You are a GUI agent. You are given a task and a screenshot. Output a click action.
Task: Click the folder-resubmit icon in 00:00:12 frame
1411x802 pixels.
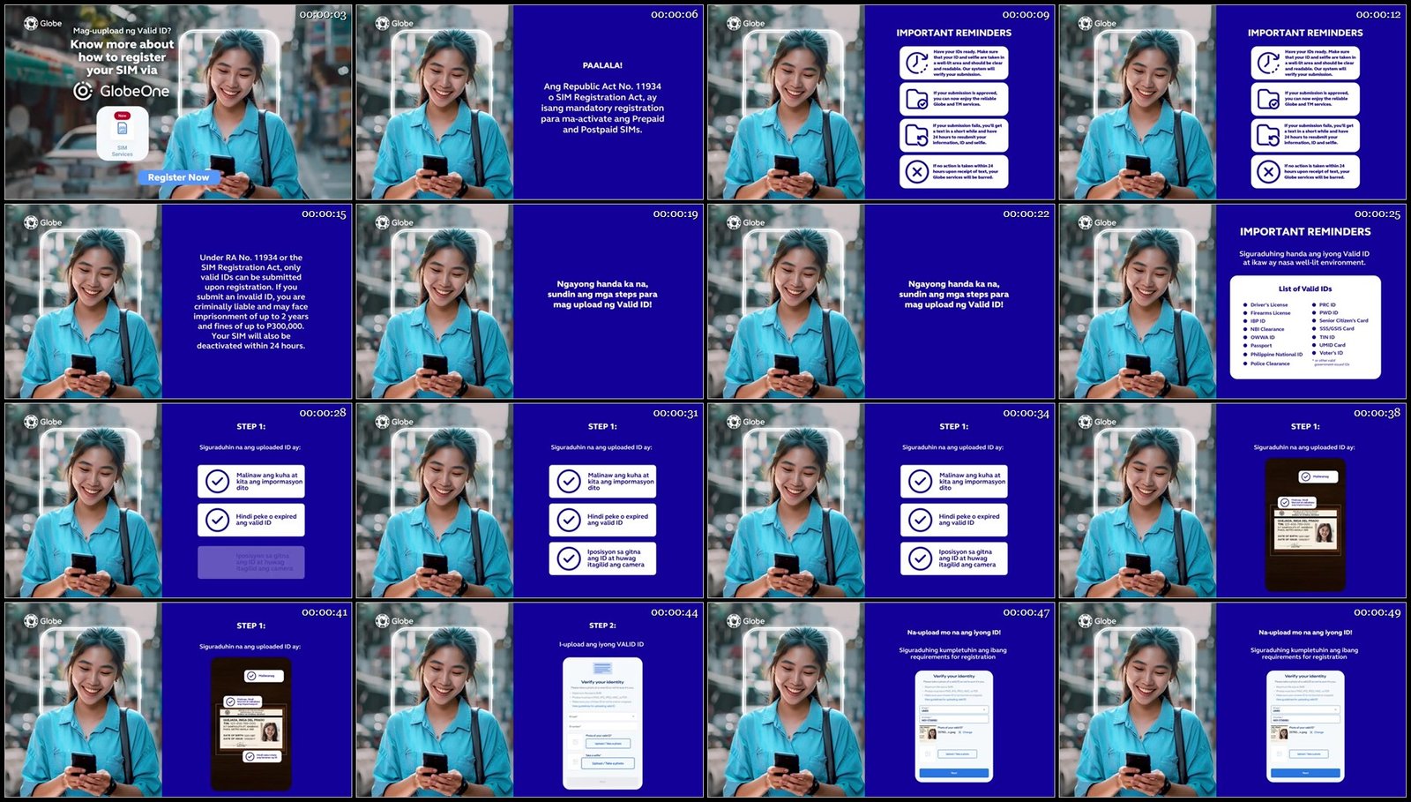click(1268, 134)
